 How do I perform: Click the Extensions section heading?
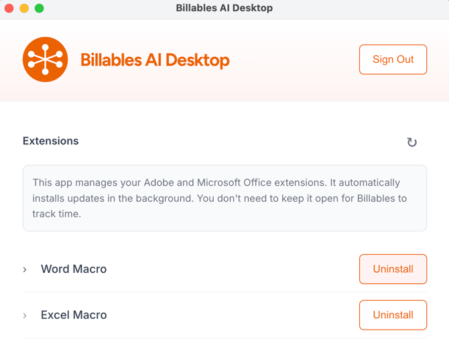point(51,141)
